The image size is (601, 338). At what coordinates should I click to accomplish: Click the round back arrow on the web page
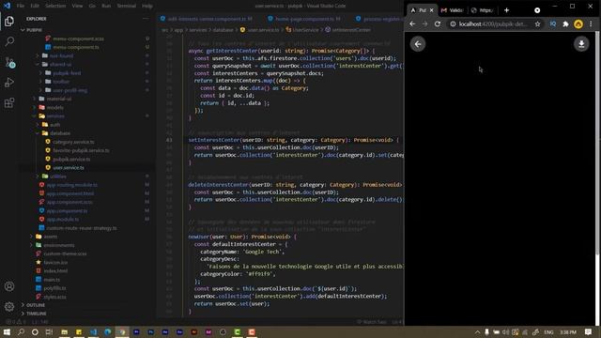tap(418, 44)
